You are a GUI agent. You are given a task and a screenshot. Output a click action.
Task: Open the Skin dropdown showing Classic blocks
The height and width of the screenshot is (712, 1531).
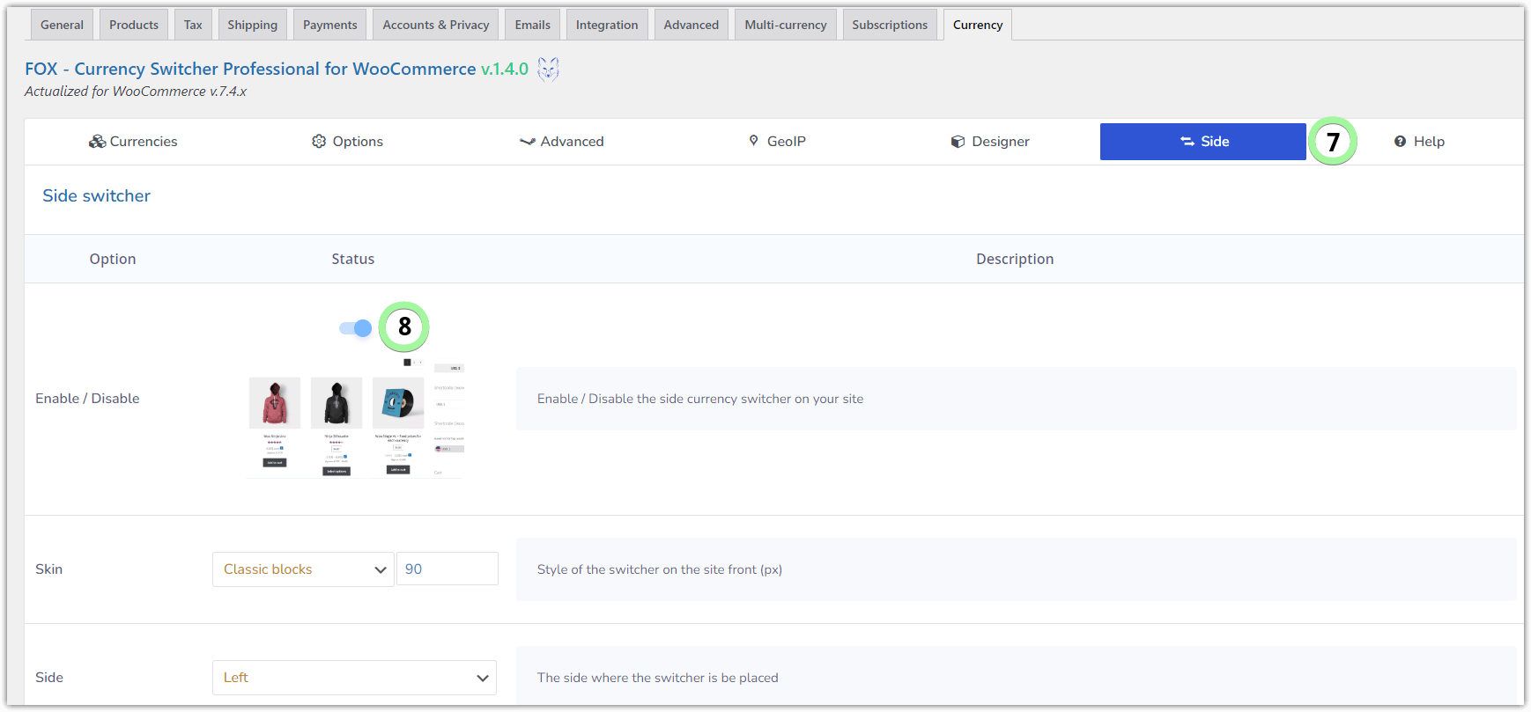coord(303,569)
